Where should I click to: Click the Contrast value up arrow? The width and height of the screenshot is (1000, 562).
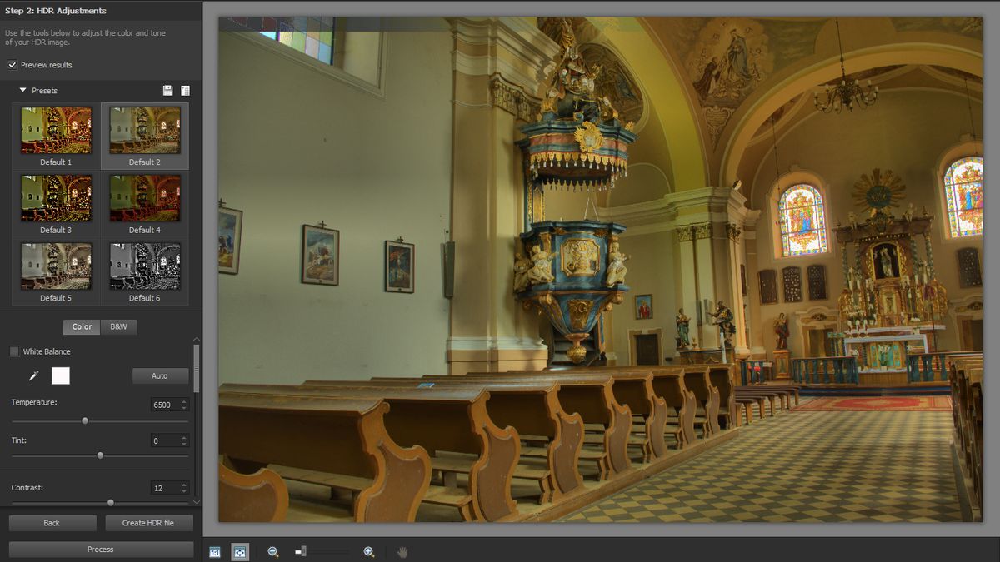[x=184, y=485]
